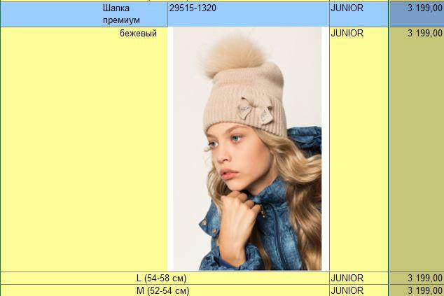Click JUNIOR cell in the M size row
The image size is (444, 296).
359,290
